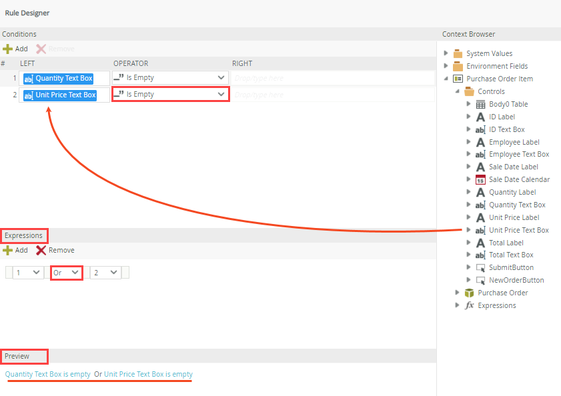Click the Total Text Box ab icon
Viewport: 561px width, 396px height.
pos(480,255)
